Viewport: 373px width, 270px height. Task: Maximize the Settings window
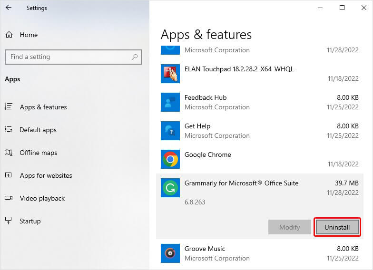coord(342,8)
